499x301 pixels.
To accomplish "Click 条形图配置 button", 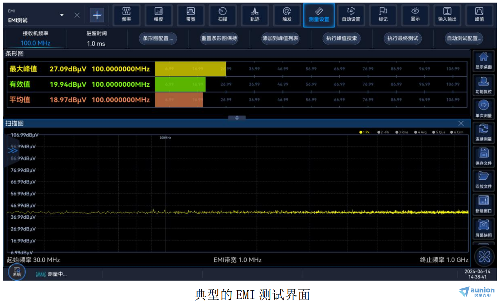I will click(x=158, y=38).
